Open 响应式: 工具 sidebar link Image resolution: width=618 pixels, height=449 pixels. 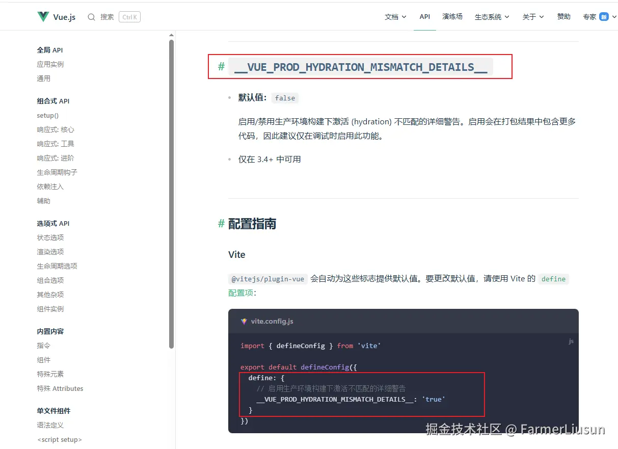tap(55, 144)
